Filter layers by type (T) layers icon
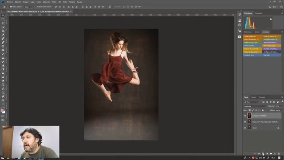The image size is (284, 160). tap(271, 102)
